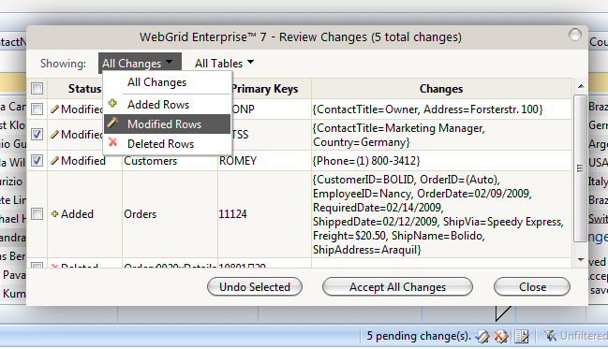Check the Added Orders 11124 row checkbox

click(37, 214)
